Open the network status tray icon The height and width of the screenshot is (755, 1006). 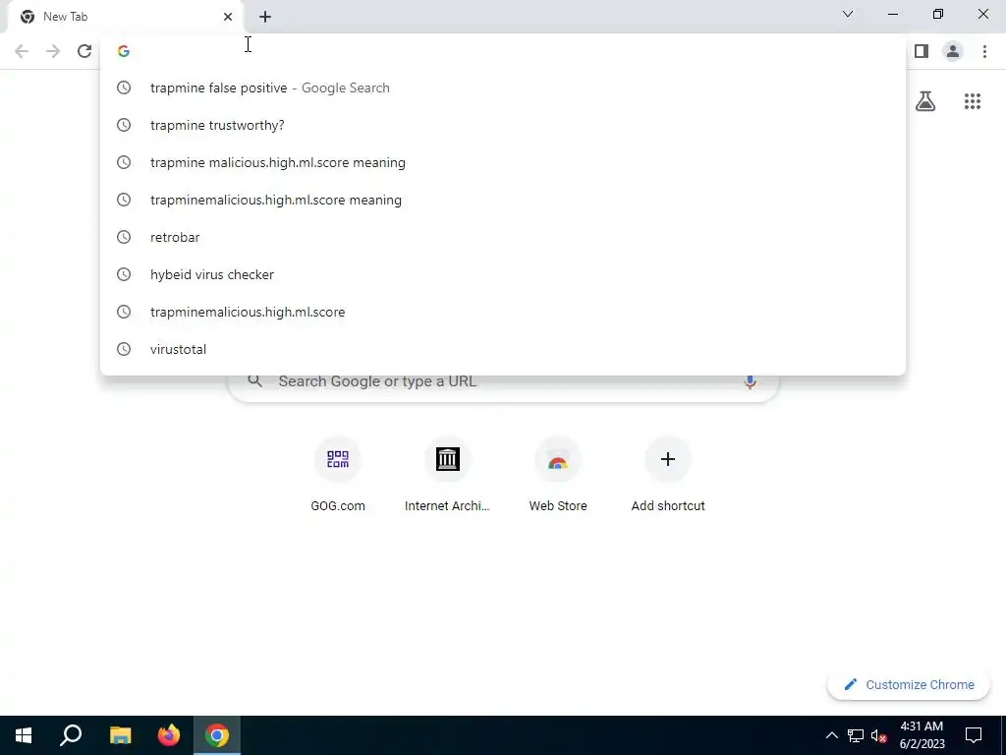[856, 735]
